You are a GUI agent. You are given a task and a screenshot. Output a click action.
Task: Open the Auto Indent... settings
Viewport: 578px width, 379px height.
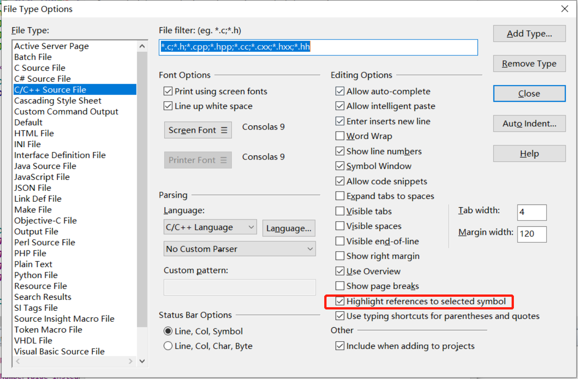coord(529,124)
